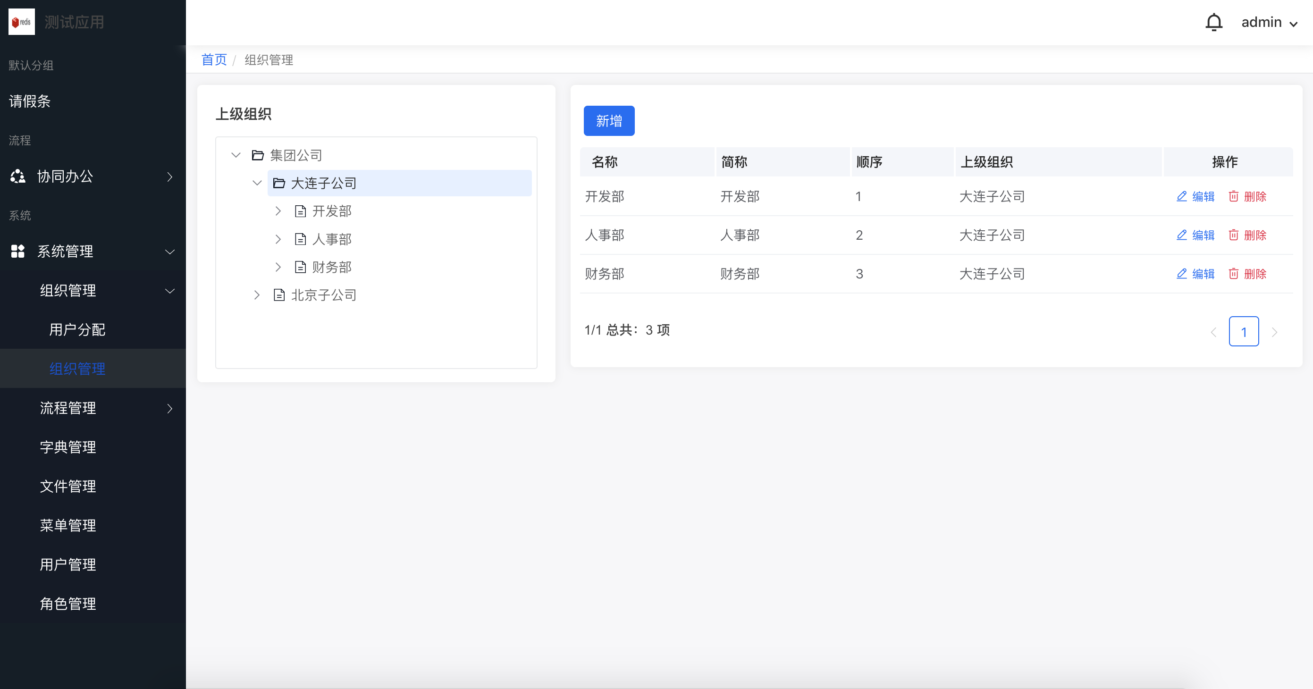Viewport: 1313px width, 689px height.
Task: Open 字典管理 in the sidebar menu
Action: (68, 447)
